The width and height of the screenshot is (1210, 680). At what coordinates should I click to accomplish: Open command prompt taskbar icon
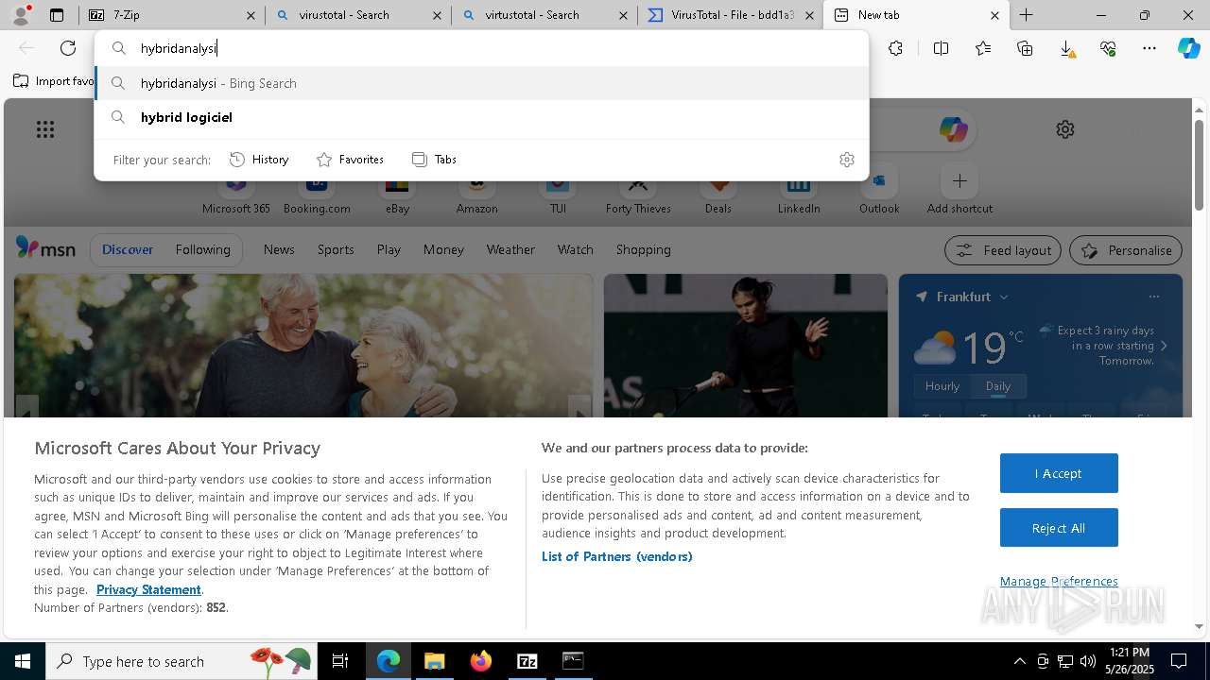573,661
